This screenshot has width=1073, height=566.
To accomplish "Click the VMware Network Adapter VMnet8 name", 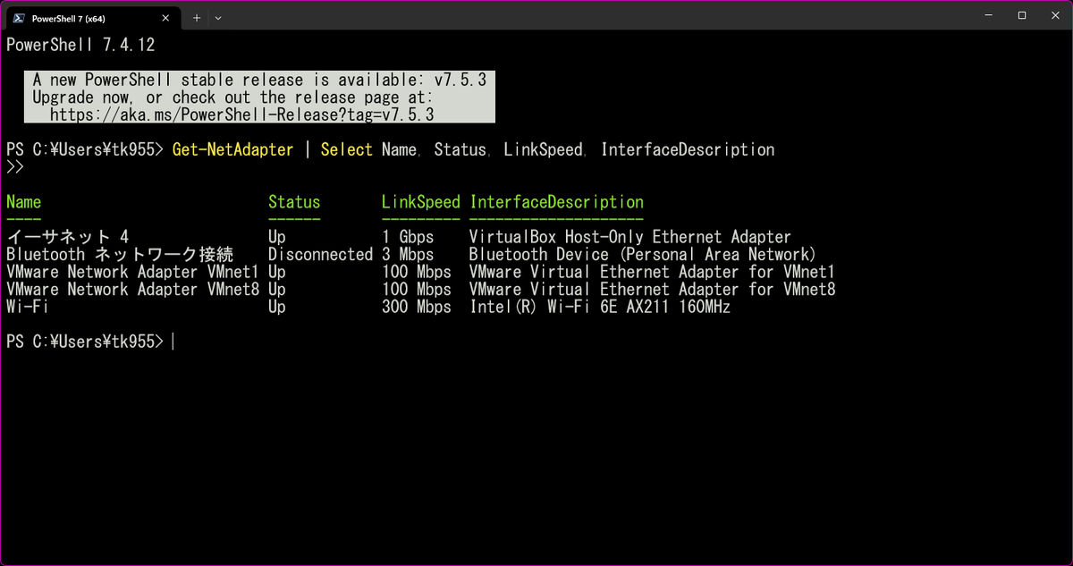I will (132, 290).
